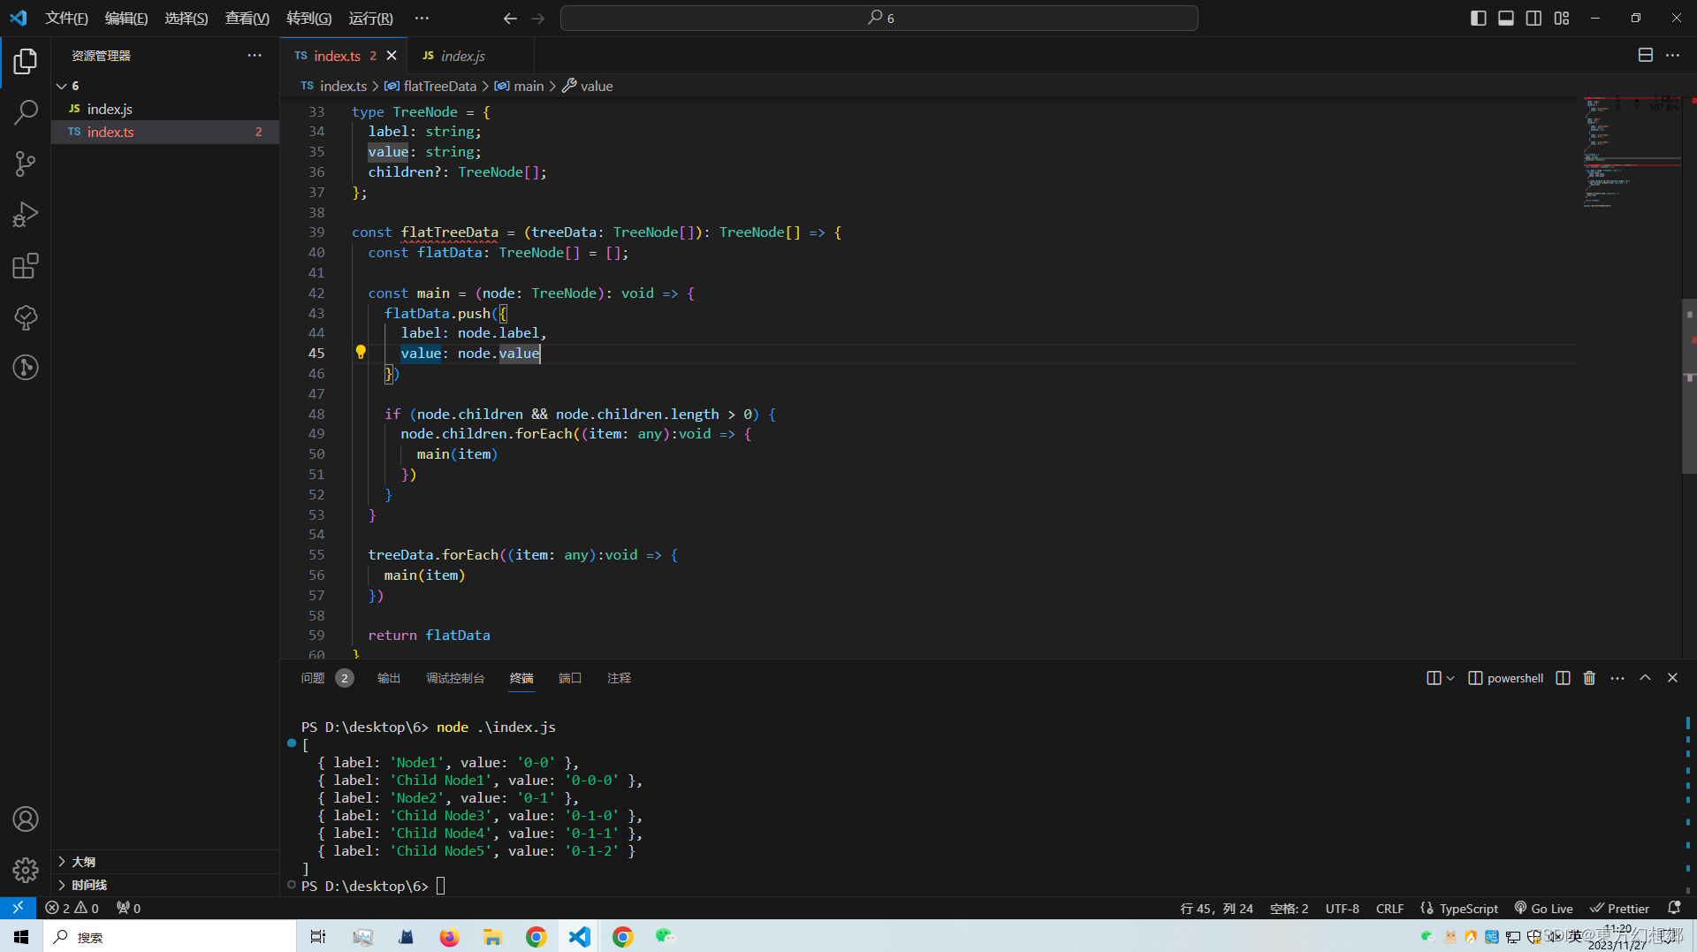
Task: Open the 文件(F) menu
Action: 67,18
